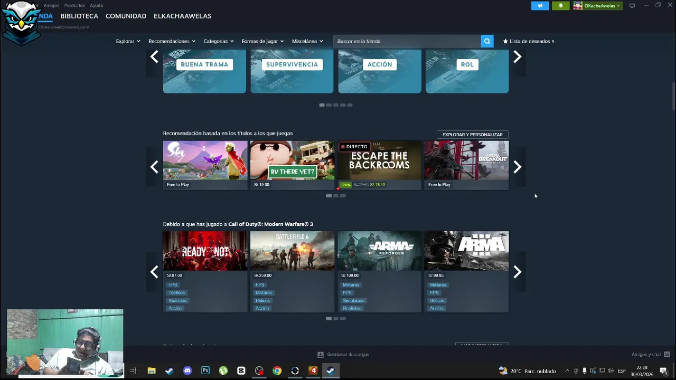Open the ACCIÓN category card
Image resolution: width=676 pixels, height=380 pixels.
tap(380, 71)
